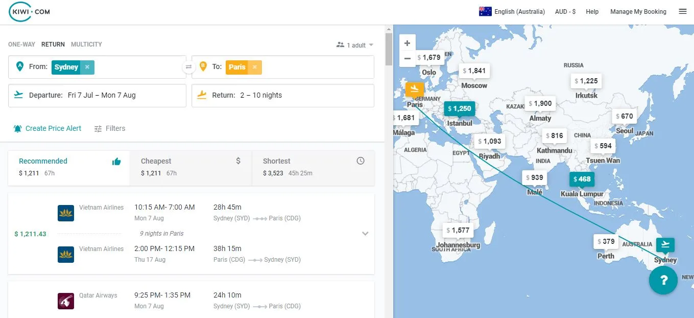The image size is (694, 318).
Task: Select the Multicity trip type
Action: tap(86, 44)
